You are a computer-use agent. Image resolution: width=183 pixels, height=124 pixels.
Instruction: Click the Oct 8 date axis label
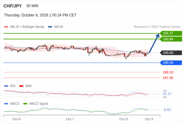(x=123, y=119)
